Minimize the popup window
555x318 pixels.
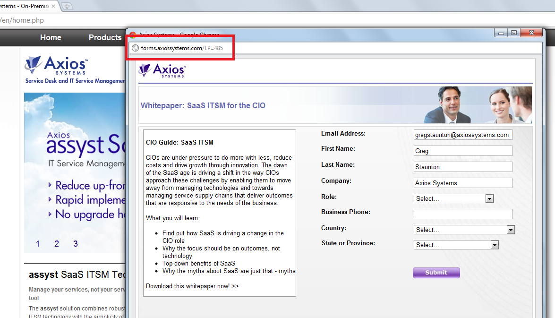501,33
